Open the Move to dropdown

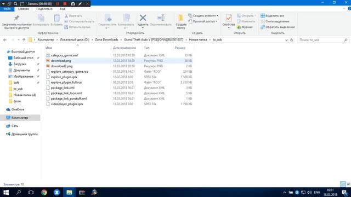point(107,22)
